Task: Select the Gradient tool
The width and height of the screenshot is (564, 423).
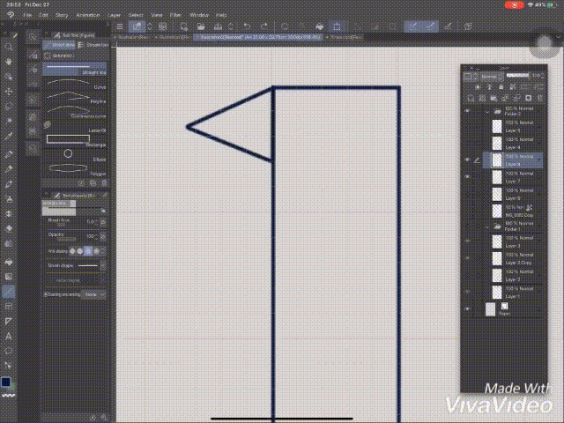Action: click(9, 277)
